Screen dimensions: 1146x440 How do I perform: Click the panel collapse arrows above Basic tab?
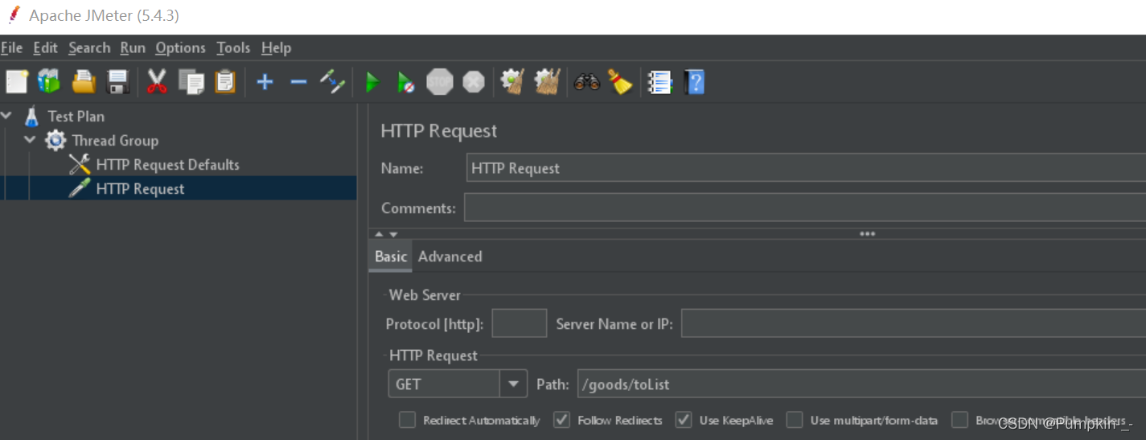tap(387, 234)
